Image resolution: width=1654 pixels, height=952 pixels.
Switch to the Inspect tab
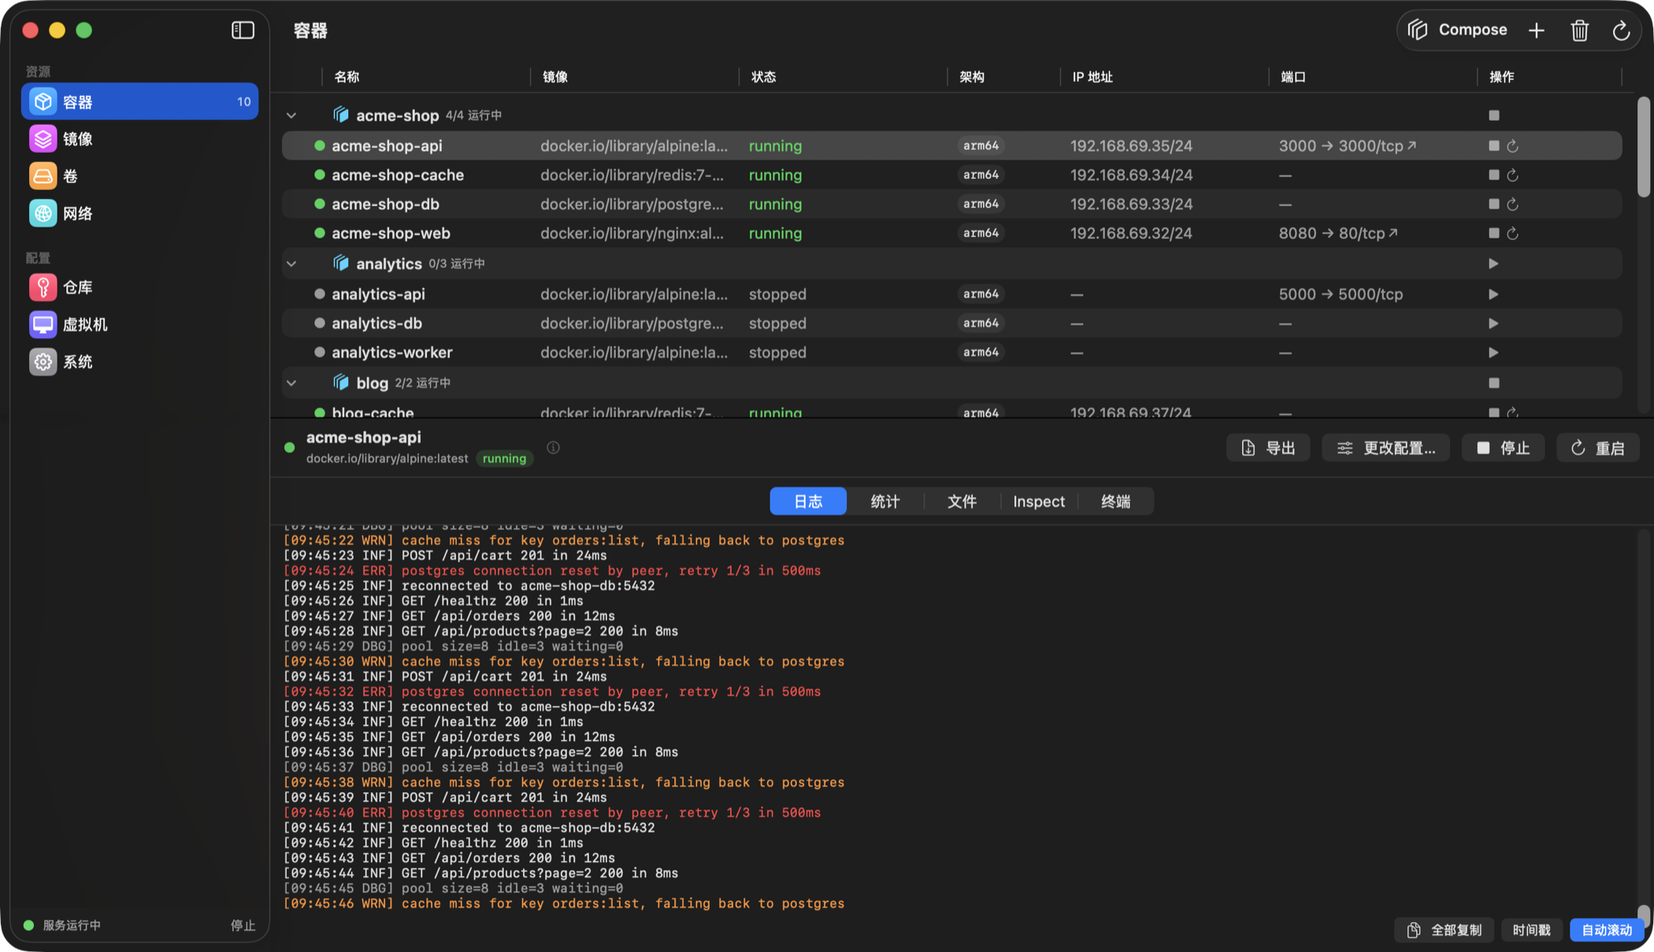pyautogui.click(x=1039, y=502)
